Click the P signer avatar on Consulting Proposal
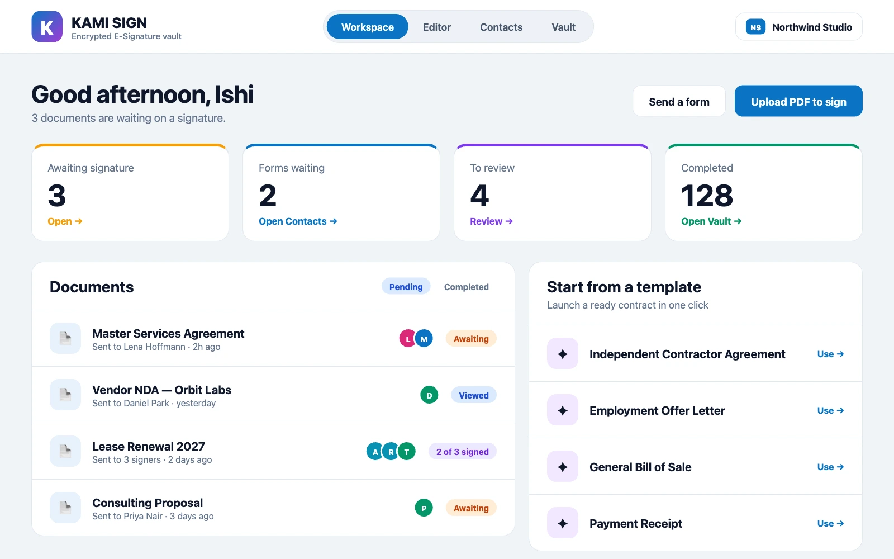Screen dimensions: 894x559 [x=424, y=508]
